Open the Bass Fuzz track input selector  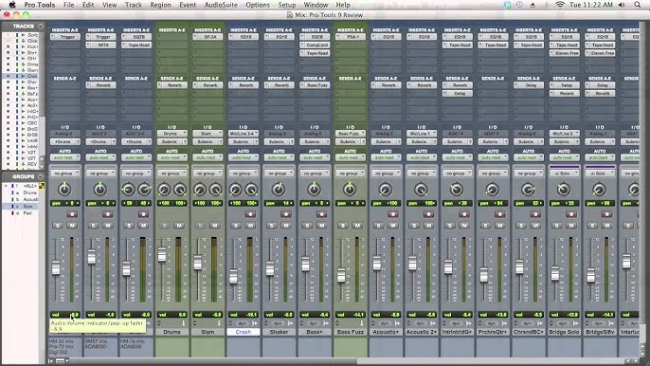pyautogui.click(x=351, y=134)
